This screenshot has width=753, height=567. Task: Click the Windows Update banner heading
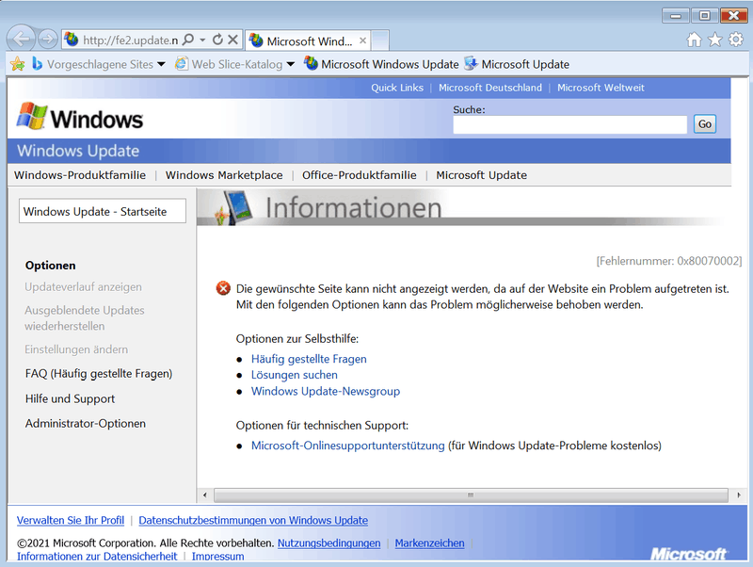pyautogui.click(x=78, y=151)
